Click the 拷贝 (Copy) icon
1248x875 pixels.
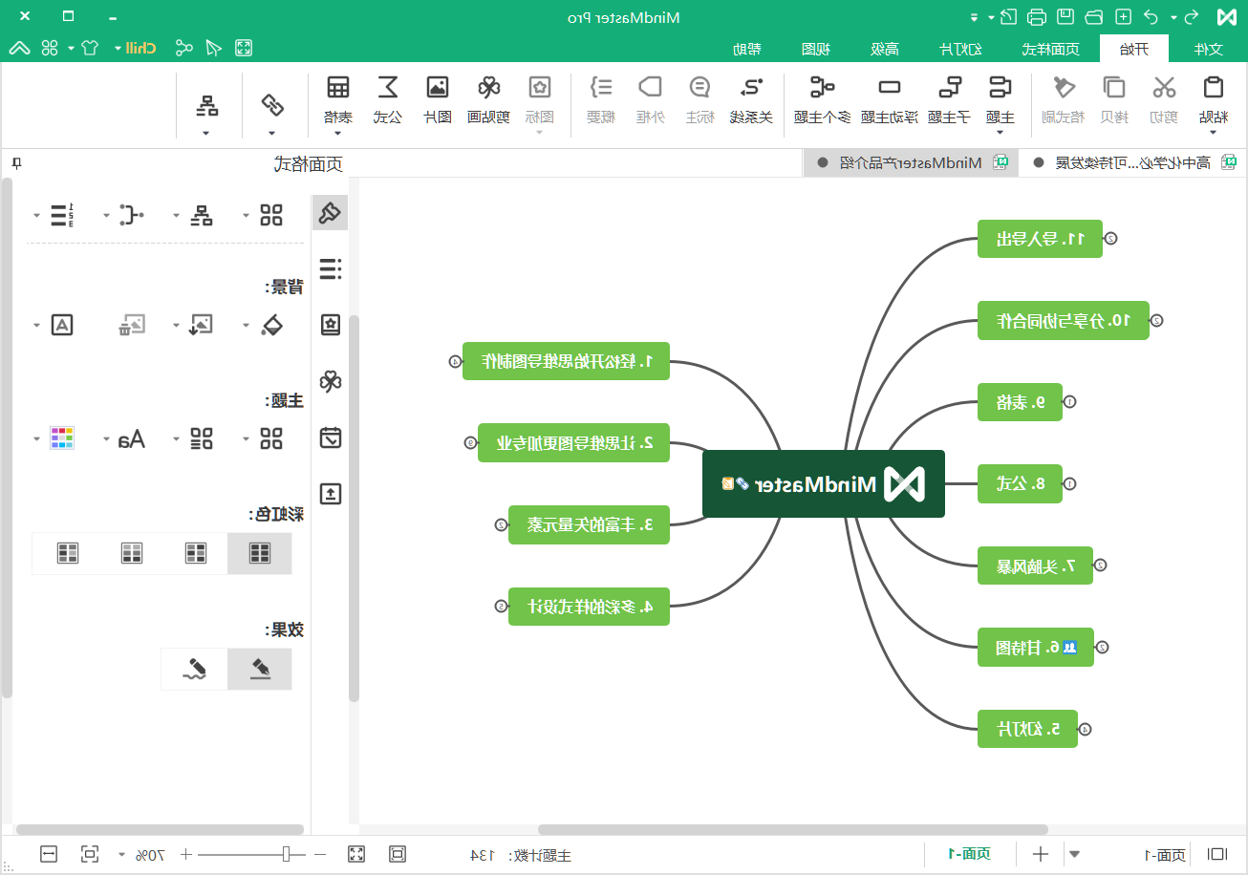click(1114, 88)
